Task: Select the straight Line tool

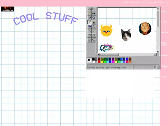Action: point(90,31)
